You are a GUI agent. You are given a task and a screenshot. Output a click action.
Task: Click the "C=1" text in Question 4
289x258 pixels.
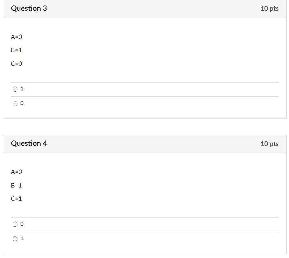click(x=16, y=199)
